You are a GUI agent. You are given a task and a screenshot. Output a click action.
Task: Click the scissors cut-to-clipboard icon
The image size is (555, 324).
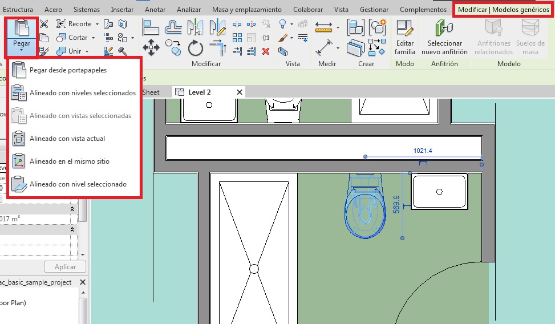coord(44,23)
